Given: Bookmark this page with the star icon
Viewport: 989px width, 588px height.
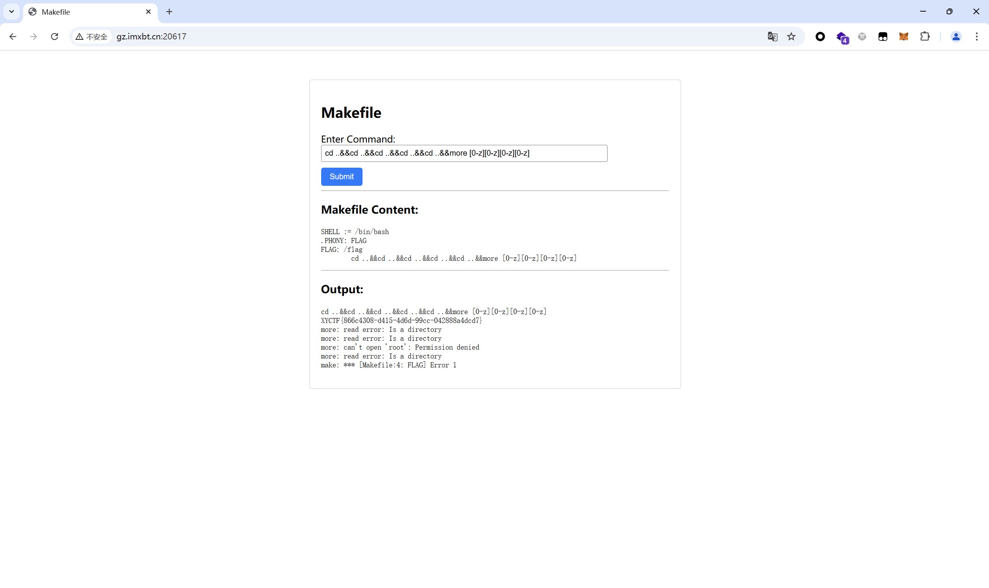Looking at the screenshot, I should 791,36.
